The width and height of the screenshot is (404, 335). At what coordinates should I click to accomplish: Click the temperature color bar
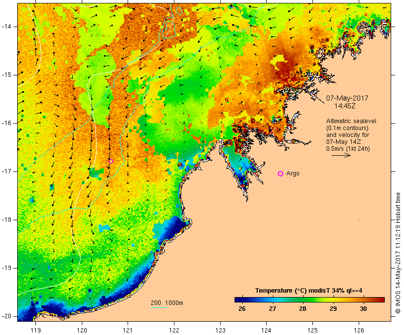(x=309, y=300)
